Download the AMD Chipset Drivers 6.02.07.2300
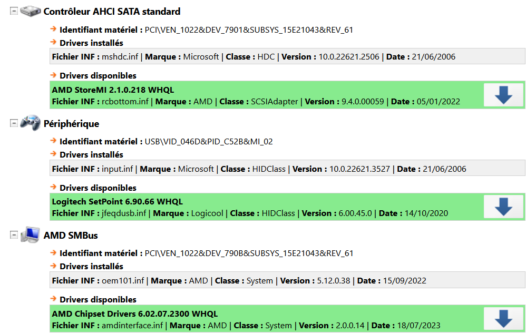 coord(503,319)
